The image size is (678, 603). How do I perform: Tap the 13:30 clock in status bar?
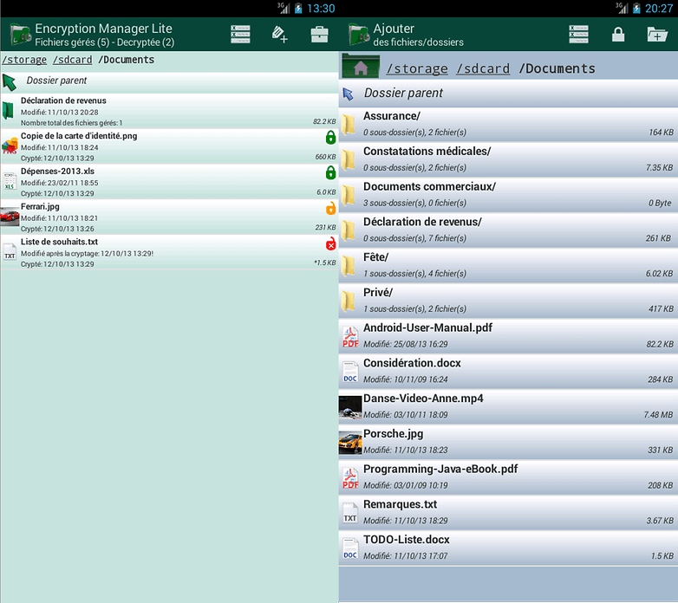[321, 8]
